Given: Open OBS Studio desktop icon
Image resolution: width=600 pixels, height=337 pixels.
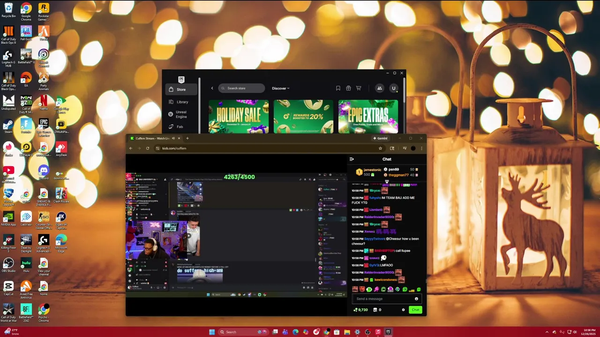Looking at the screenshot, I should click(x=8, y=265).
